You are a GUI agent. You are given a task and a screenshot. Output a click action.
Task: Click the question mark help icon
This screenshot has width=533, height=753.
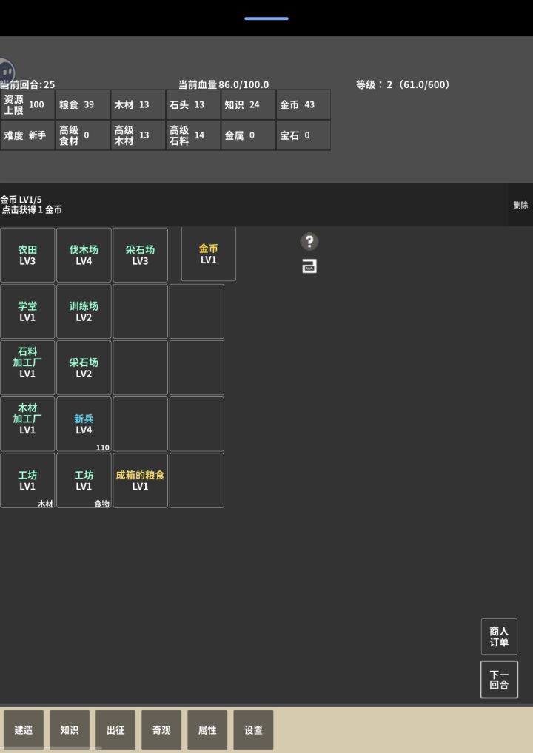(309, 242)
